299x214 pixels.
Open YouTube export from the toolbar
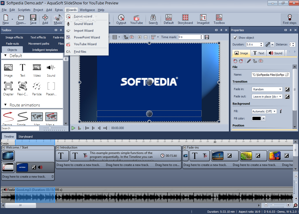tap(137, 19)
